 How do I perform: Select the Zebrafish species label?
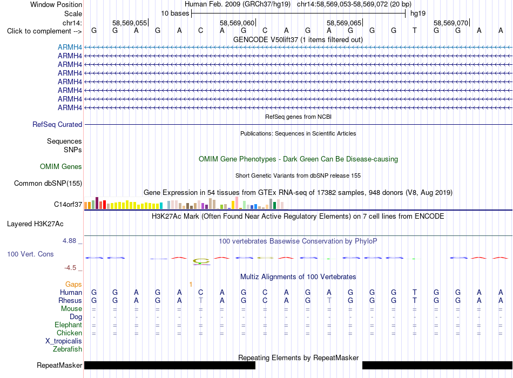67,349
